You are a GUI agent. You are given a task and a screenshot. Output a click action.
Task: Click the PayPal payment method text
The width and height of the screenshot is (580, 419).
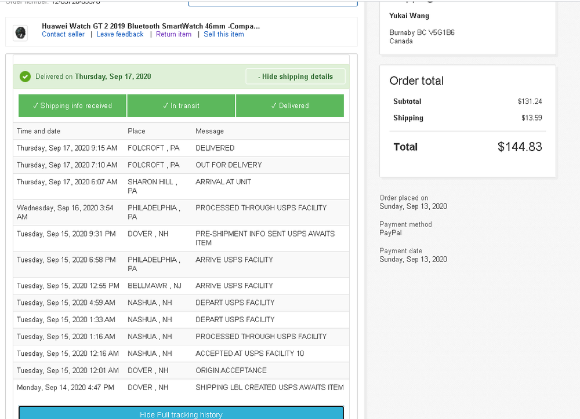click(390, 233)
